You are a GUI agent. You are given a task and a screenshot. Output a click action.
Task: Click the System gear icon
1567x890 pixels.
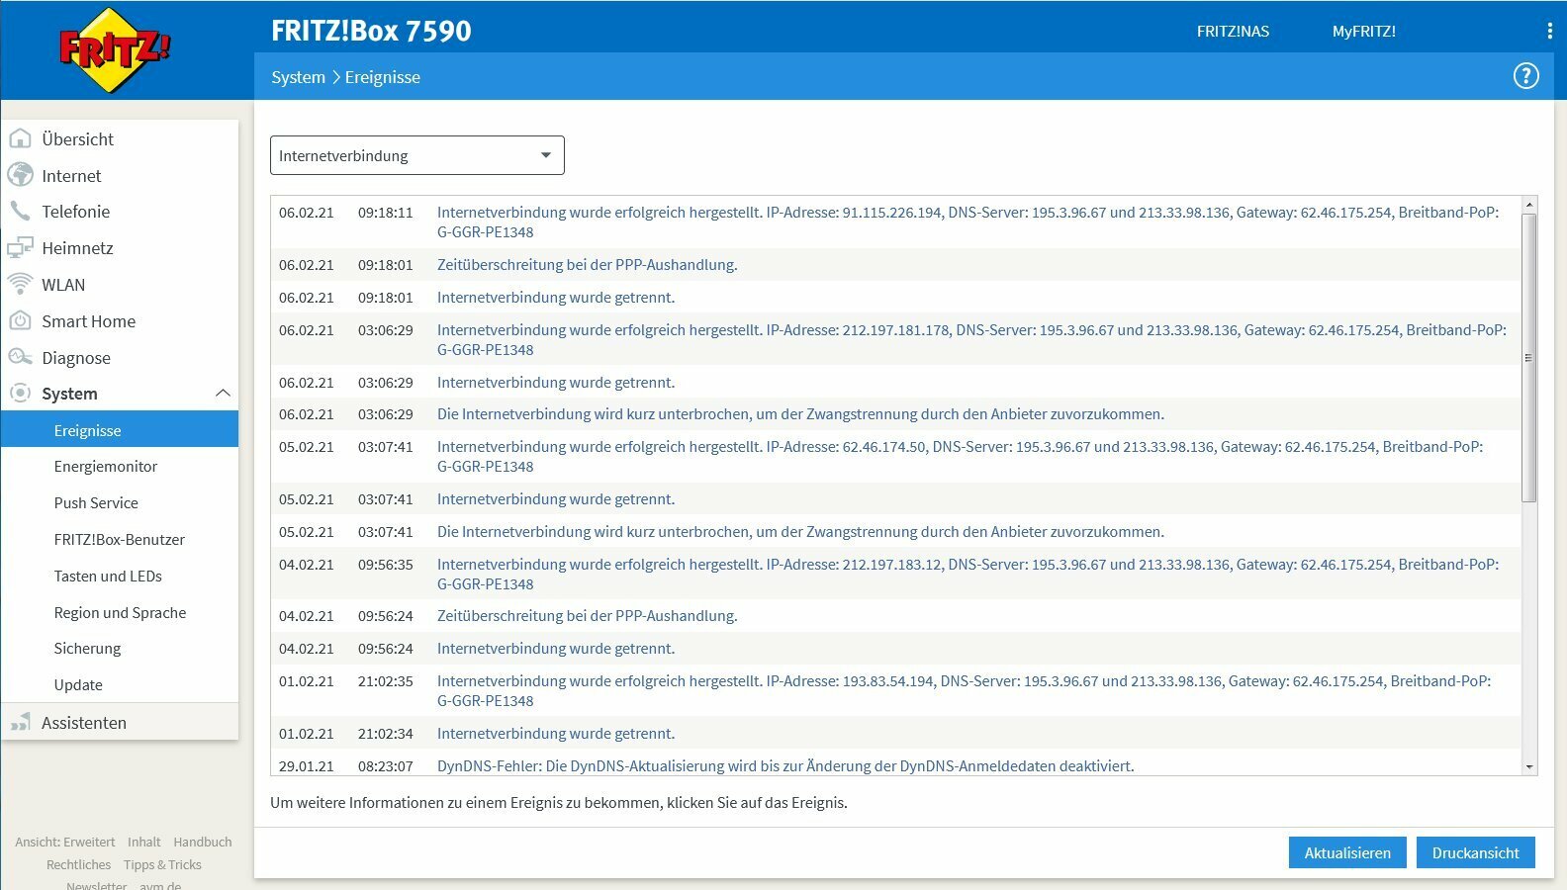click(20, 394)
